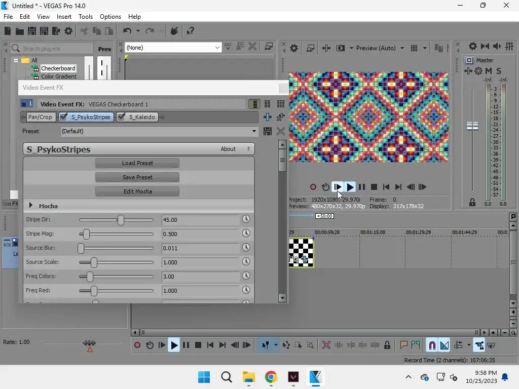
Task: Click the Stripe Dir slider handle
Action: click(x=121, y=220)
